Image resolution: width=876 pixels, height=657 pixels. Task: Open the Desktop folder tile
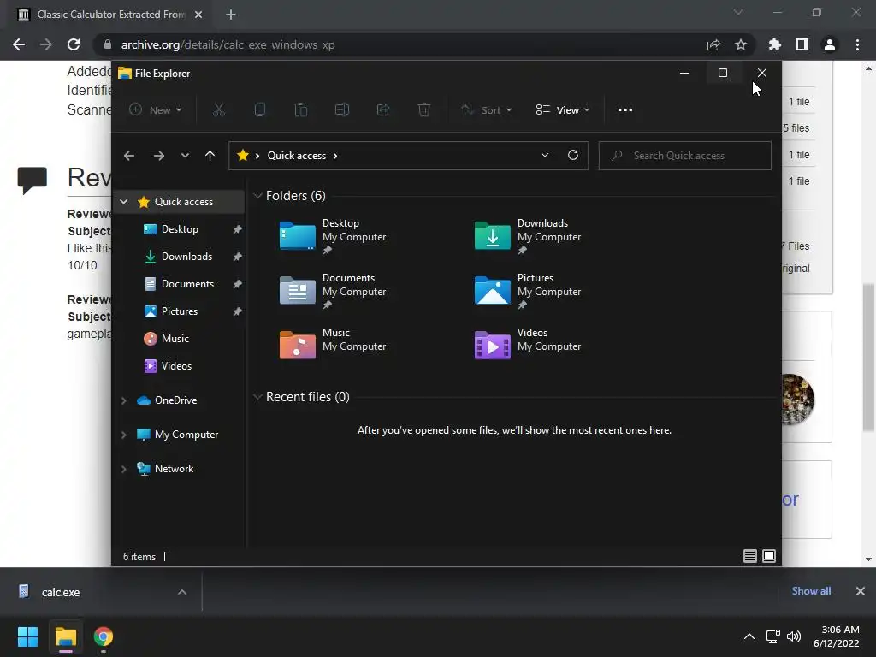(333, 236)
